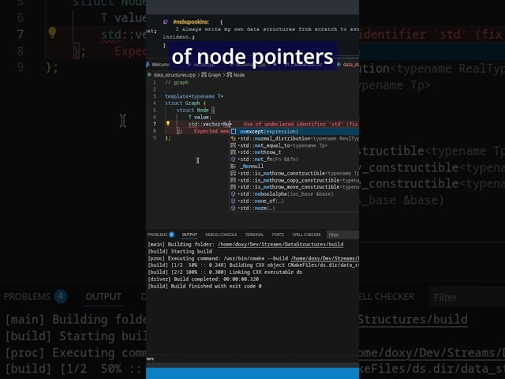Click the icon beside std::is_nothrow_copy_constructible

pyautogui.click(x=234, y=180)
